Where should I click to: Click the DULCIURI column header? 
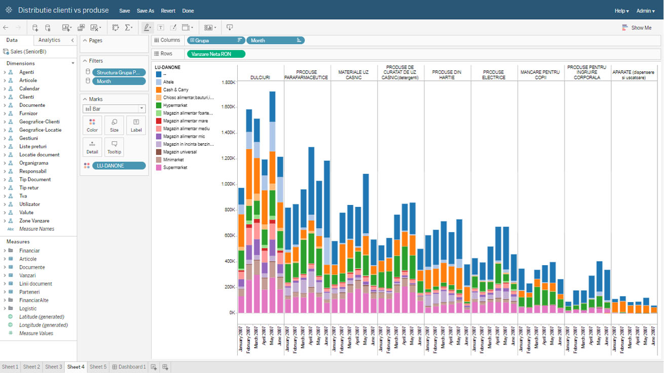[260, 77]
